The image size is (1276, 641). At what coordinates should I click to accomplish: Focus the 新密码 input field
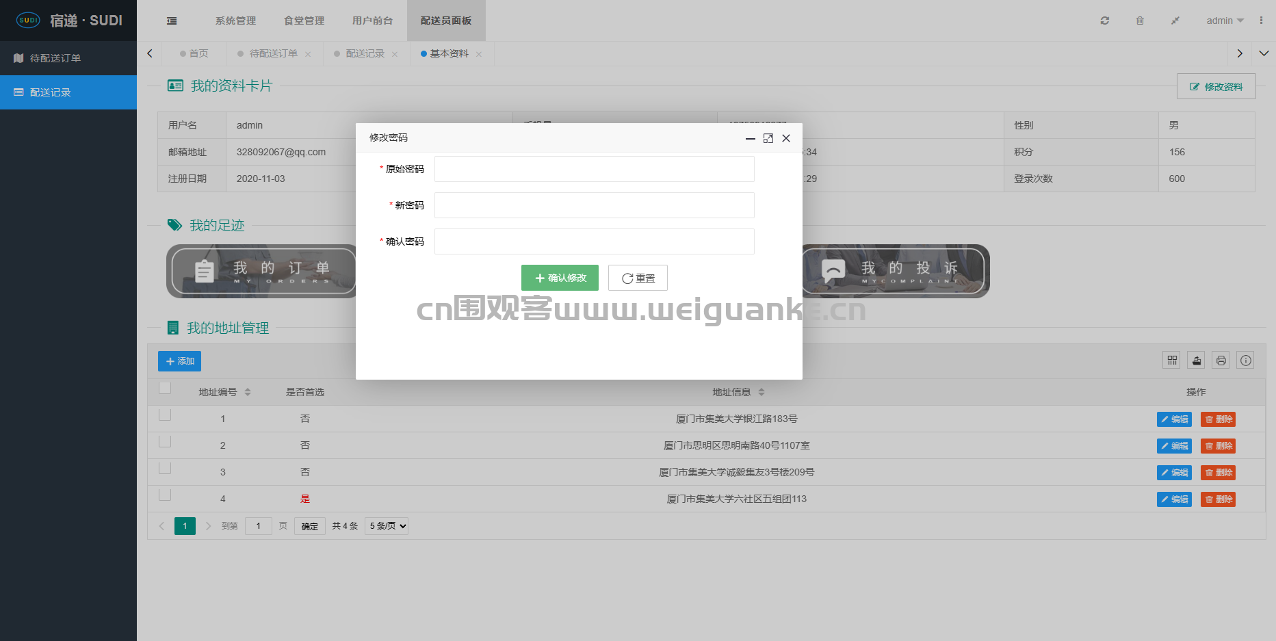point(595,205)
